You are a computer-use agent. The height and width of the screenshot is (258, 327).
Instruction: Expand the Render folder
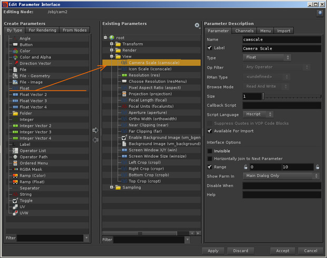coord(112,50)
